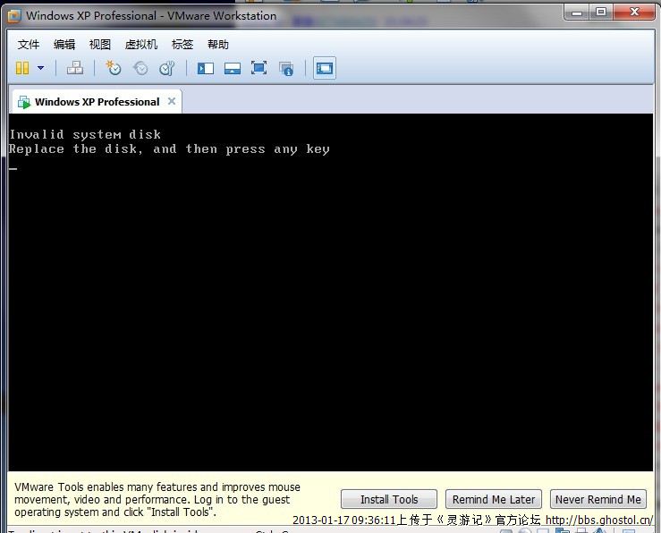Toggle the library sidebar panel icon
The width and height of the screenshot is (661, 533).
[206, 68]
